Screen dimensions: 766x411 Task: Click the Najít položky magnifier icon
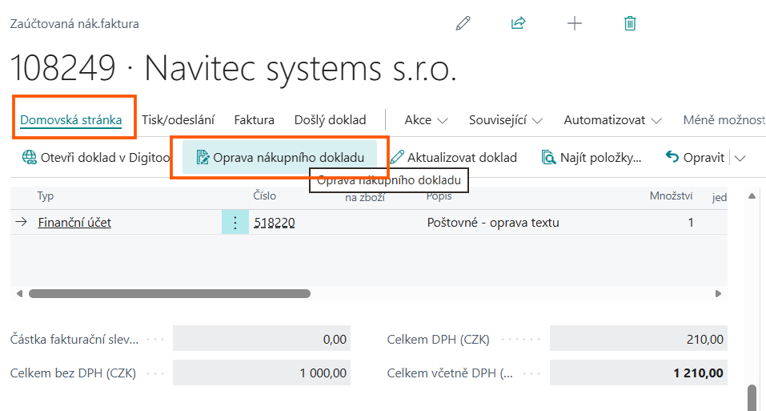point(548,157)
